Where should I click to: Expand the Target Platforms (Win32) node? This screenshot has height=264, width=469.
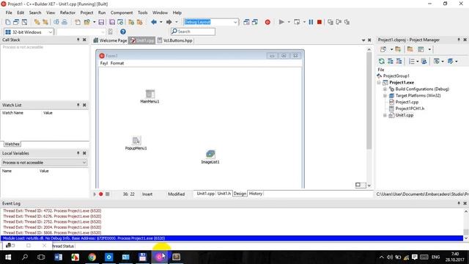(x=385, y=96)
